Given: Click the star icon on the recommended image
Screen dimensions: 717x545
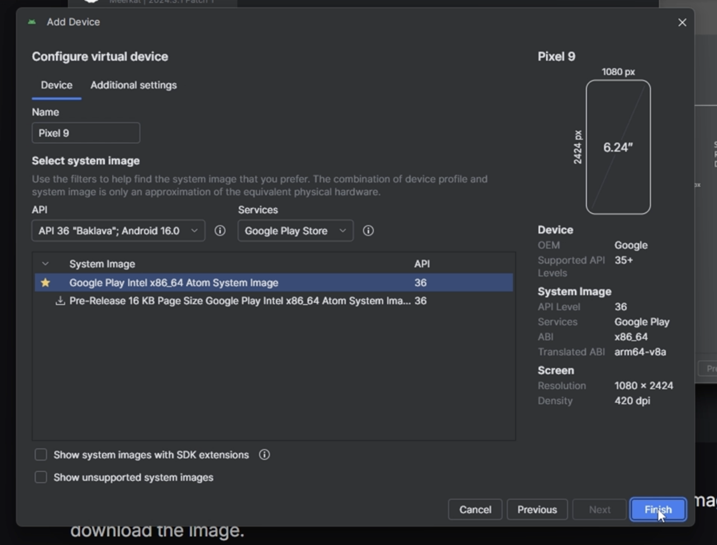Looking at the screenshot, I should [x=45, y=282].
